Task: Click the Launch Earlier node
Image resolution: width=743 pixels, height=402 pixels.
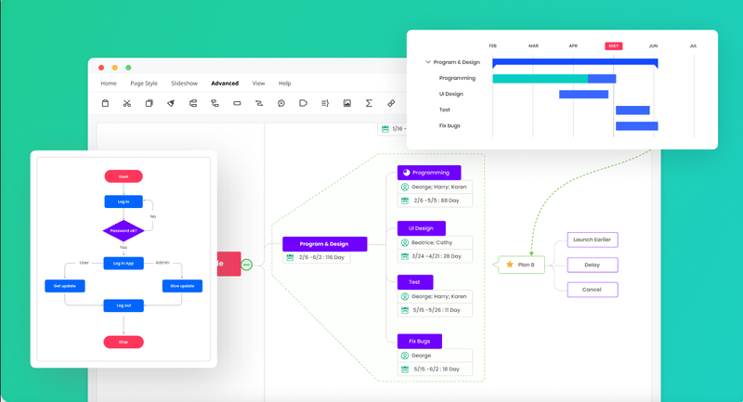Action: click(593, 240)
